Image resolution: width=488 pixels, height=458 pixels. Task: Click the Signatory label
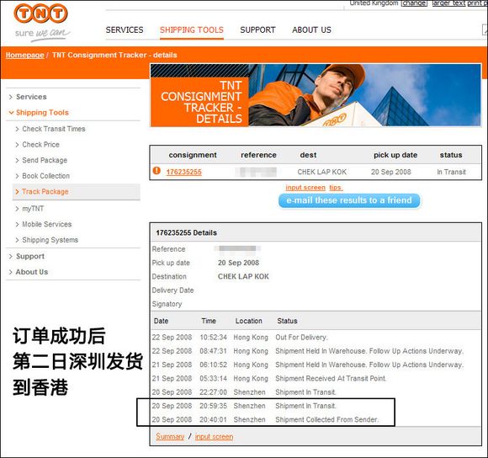(167, 304)
